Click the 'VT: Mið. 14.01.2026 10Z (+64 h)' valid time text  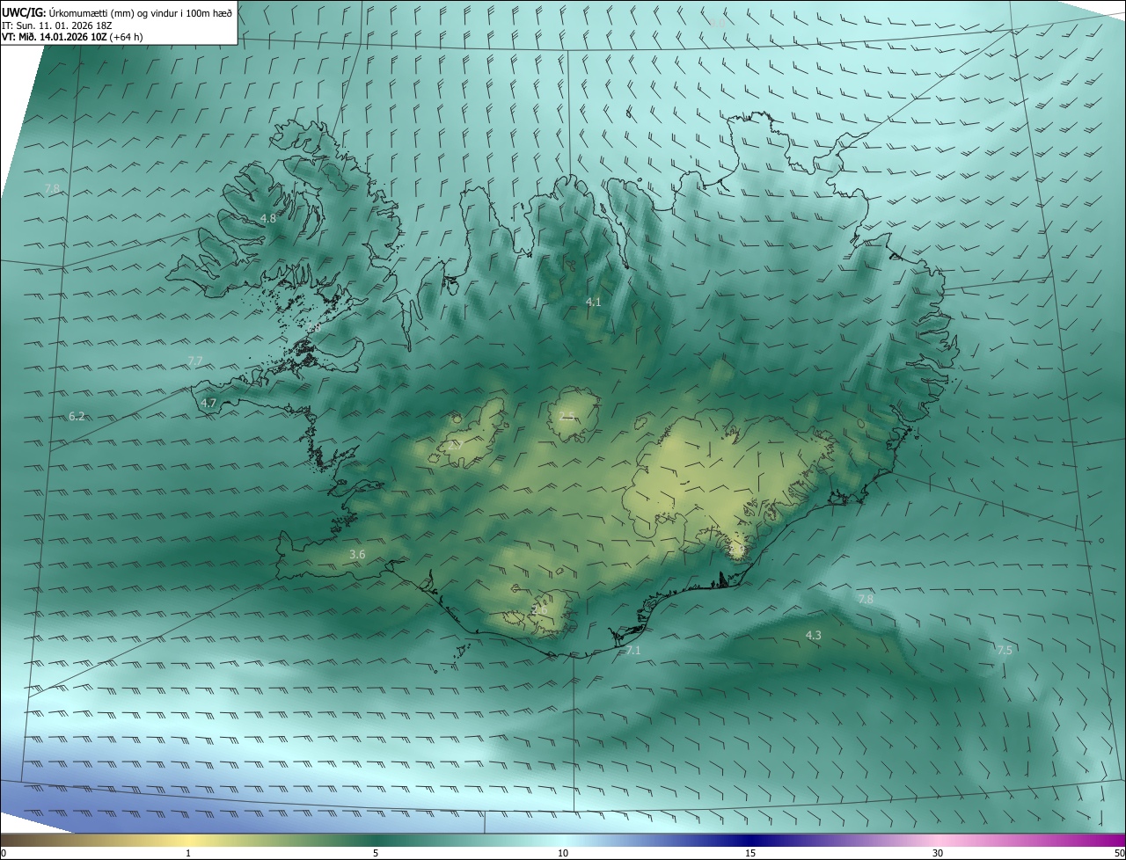[72, 37]
